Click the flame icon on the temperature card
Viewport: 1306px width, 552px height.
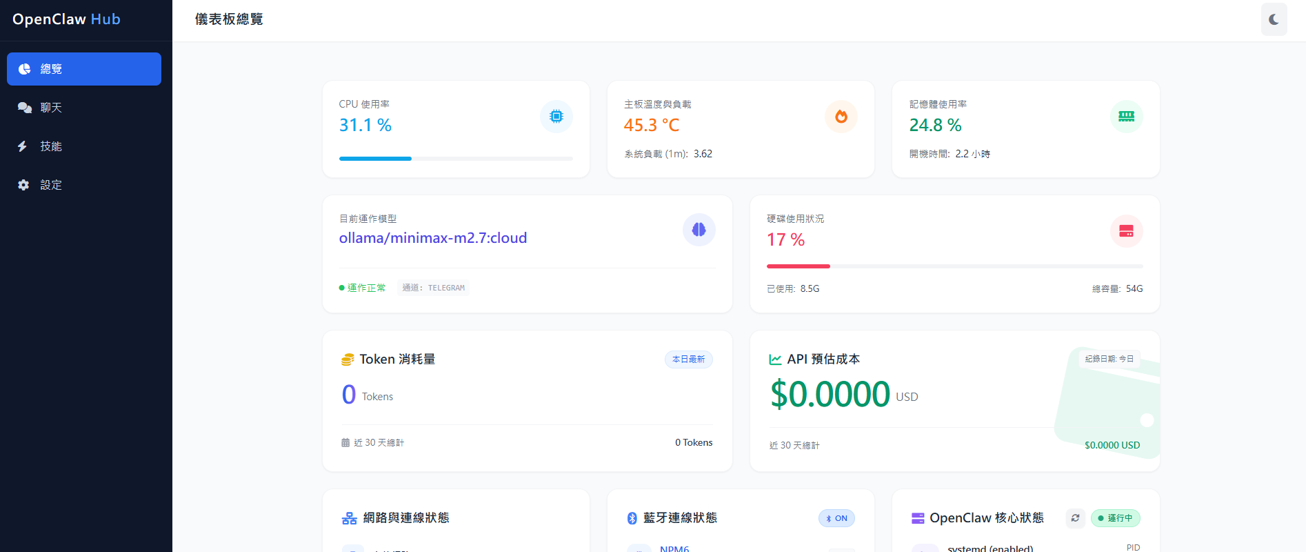841,117
